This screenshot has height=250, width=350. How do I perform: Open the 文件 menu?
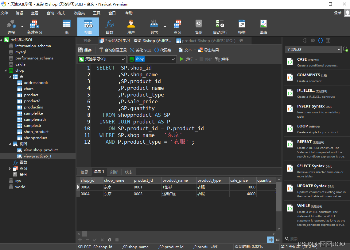(x=4, y=13)
